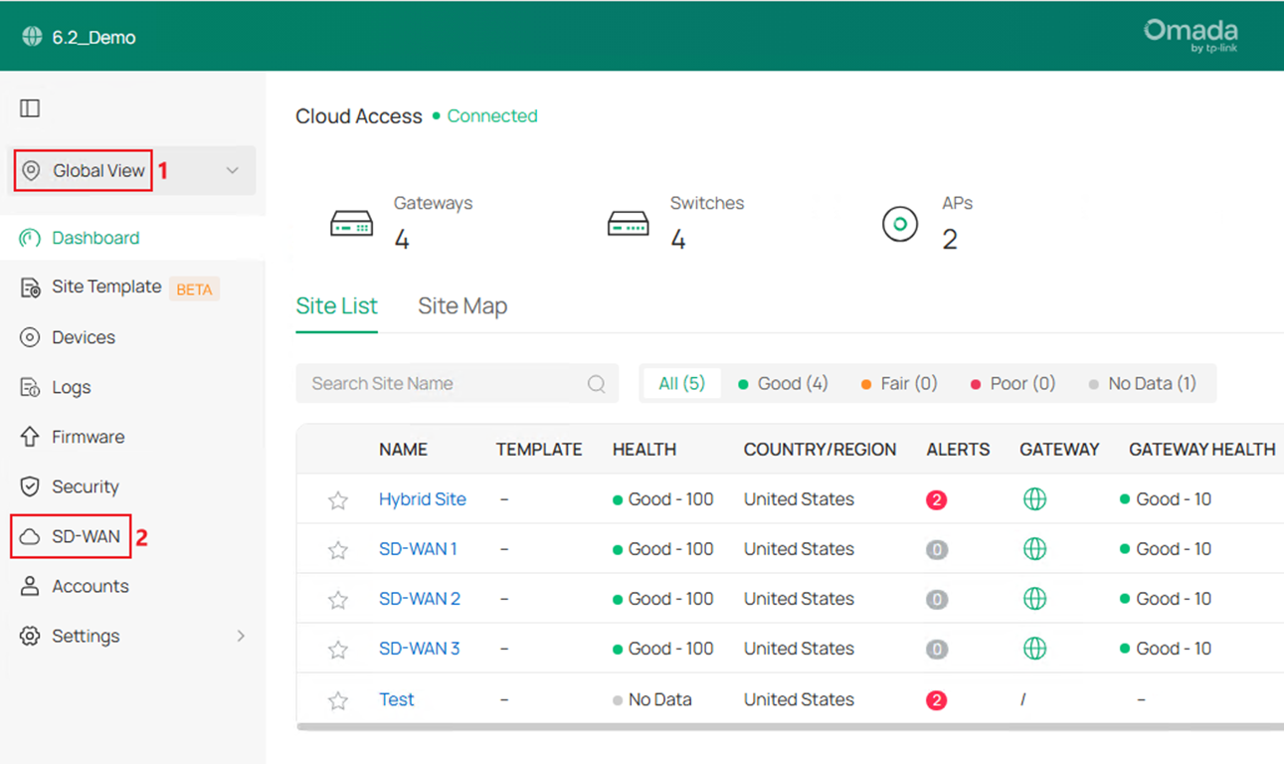Open SD-WAN 3 site page
Viewport: 1284px width, 764px height.
(420, 648)
